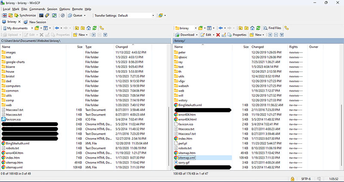Open the Queue dropdown arrow
The width and height of the screenshot is (344, 182).
[85, 15]
